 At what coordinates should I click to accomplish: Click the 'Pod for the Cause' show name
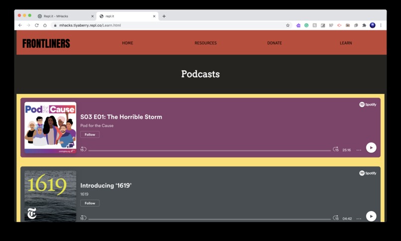tap(97, 126)
